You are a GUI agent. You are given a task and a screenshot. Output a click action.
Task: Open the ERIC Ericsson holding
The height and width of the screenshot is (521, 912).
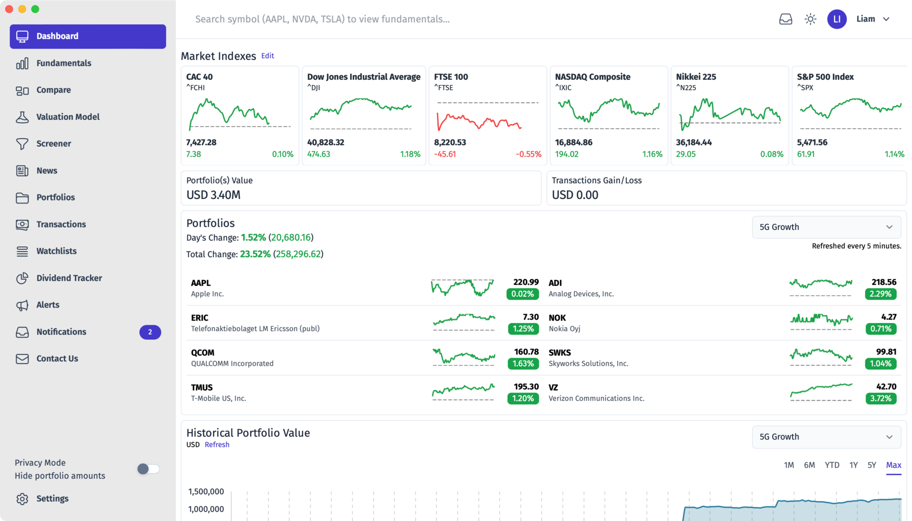(x=365, y=323)
